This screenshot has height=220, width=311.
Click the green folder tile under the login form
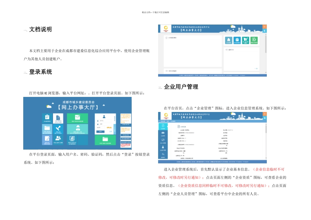(x=105, y=140)
